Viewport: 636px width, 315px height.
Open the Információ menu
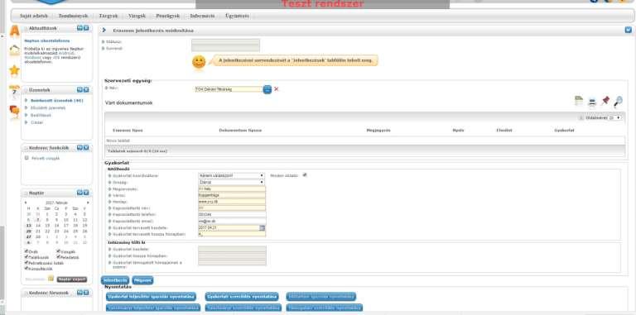tap(202, 17)
